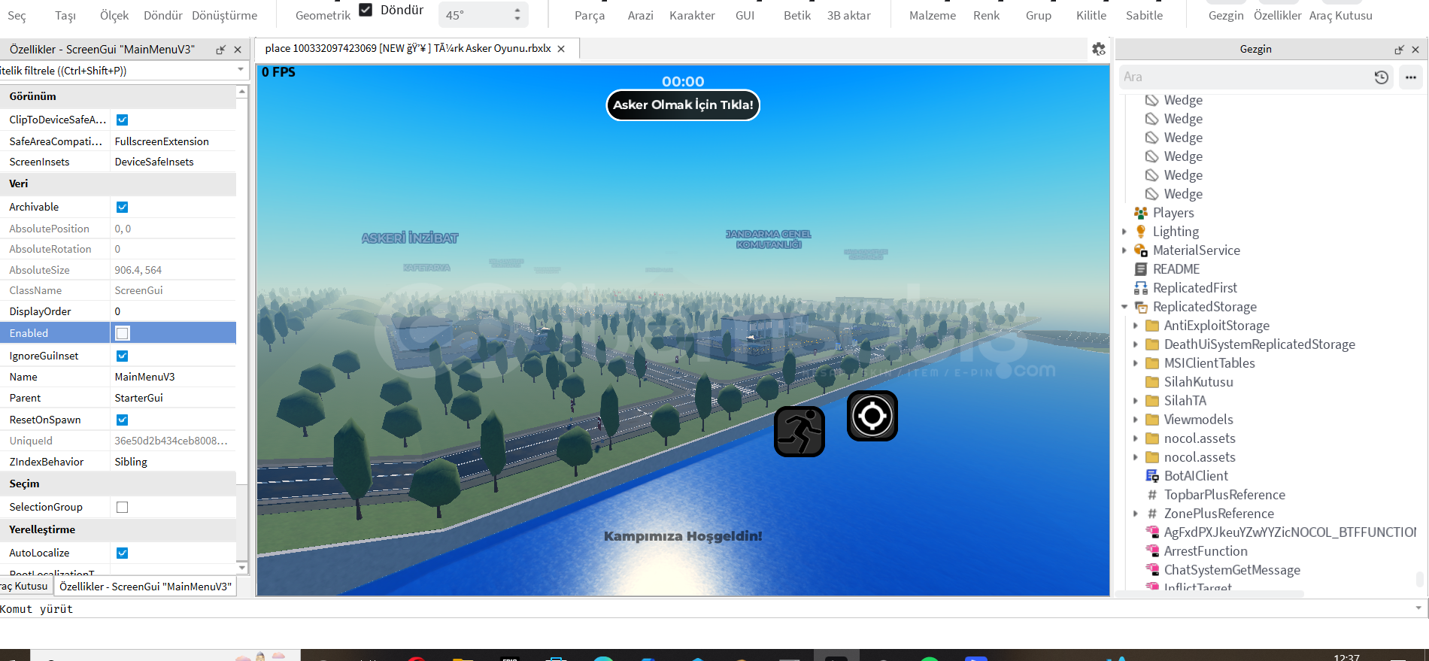Expand the ZonePlusReference node arrow
This screenshot has width=1429, height=661.
point(1136,514)
